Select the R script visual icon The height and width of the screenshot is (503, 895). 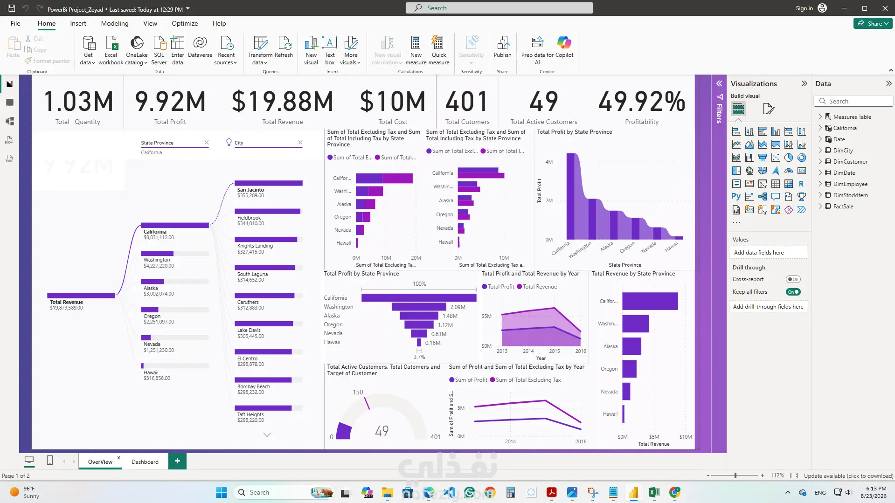801,184
